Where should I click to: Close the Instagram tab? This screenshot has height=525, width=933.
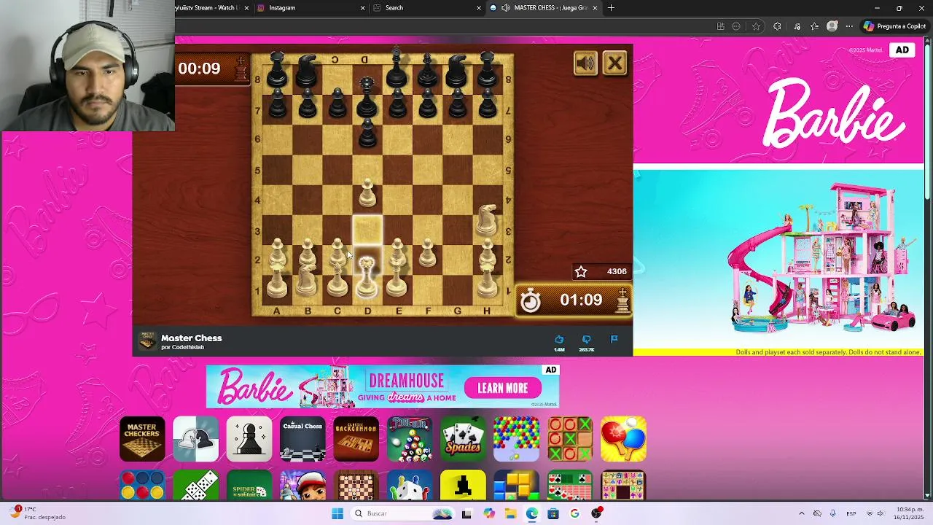coord(363,8)
